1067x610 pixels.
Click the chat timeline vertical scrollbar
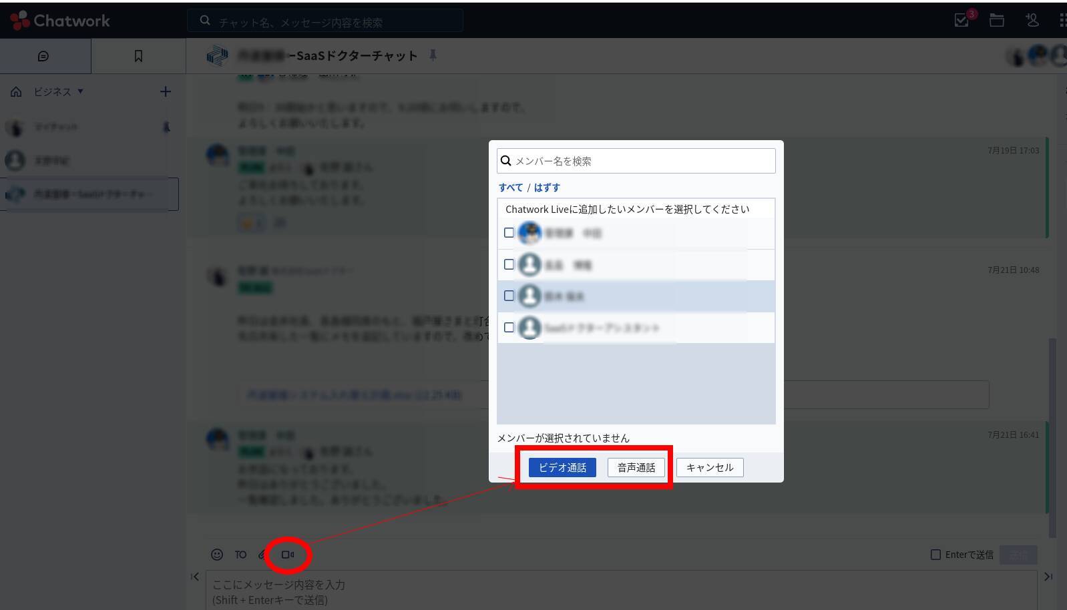click(x=1053, y=438)
